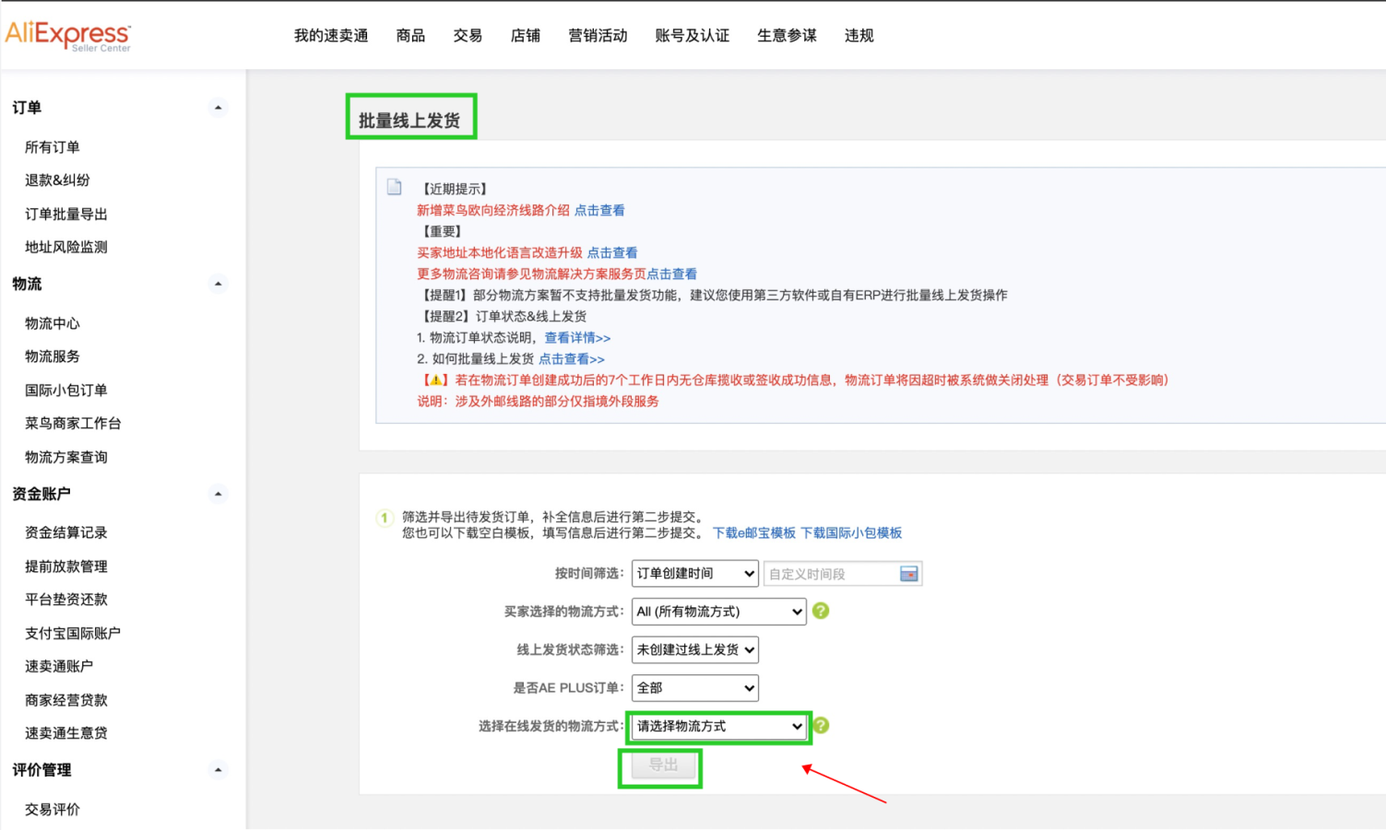
Task: Collapse the 评价管理 sidebar section
Action: click(218, 770)
